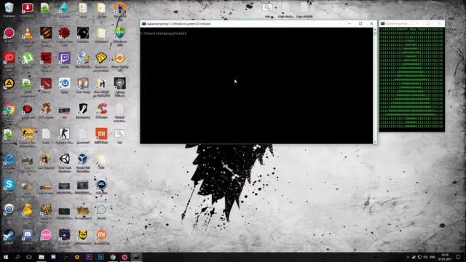Screen dimensions: 466x262
Task: Select the cmd.exe taskbar button
Action: coord(136,257)
